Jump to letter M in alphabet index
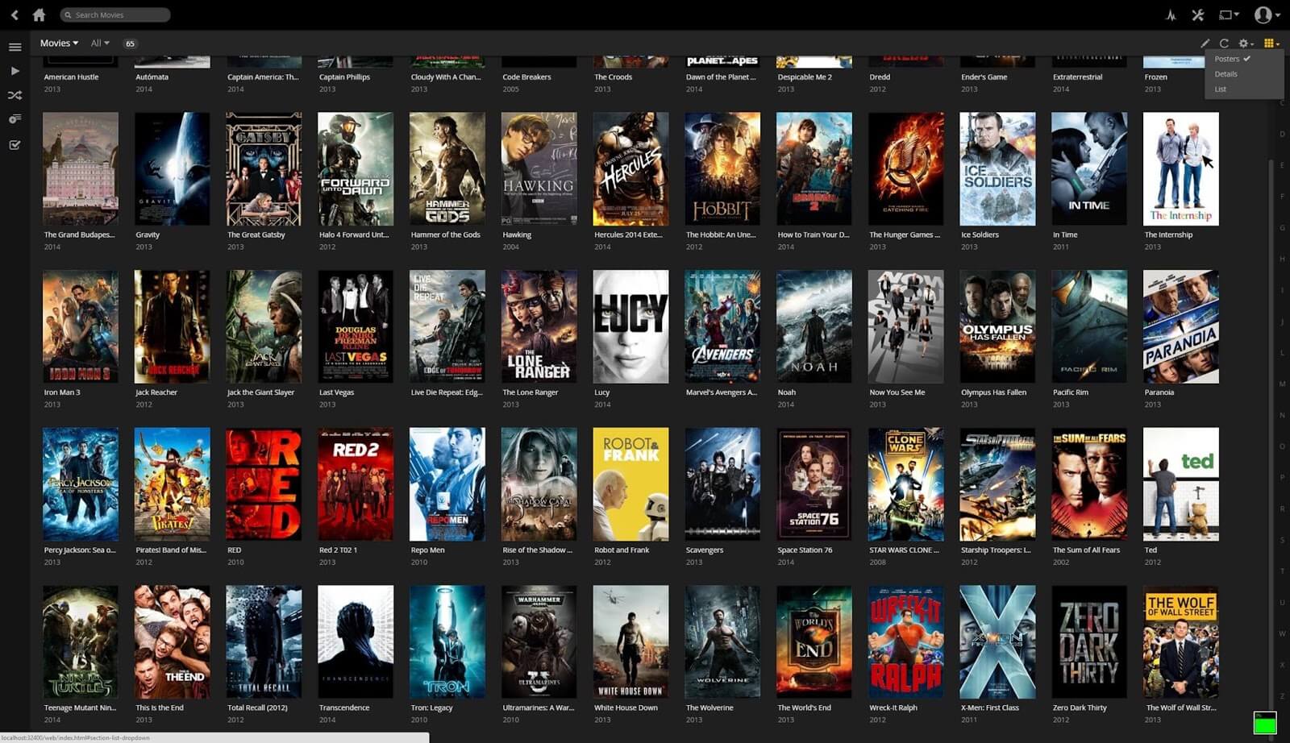The width and height of the screenshot is (1290, 743). click(1282, 384)
